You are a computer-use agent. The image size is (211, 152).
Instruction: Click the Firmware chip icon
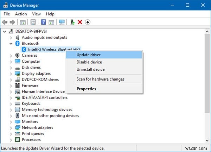(x=17, y=85)
